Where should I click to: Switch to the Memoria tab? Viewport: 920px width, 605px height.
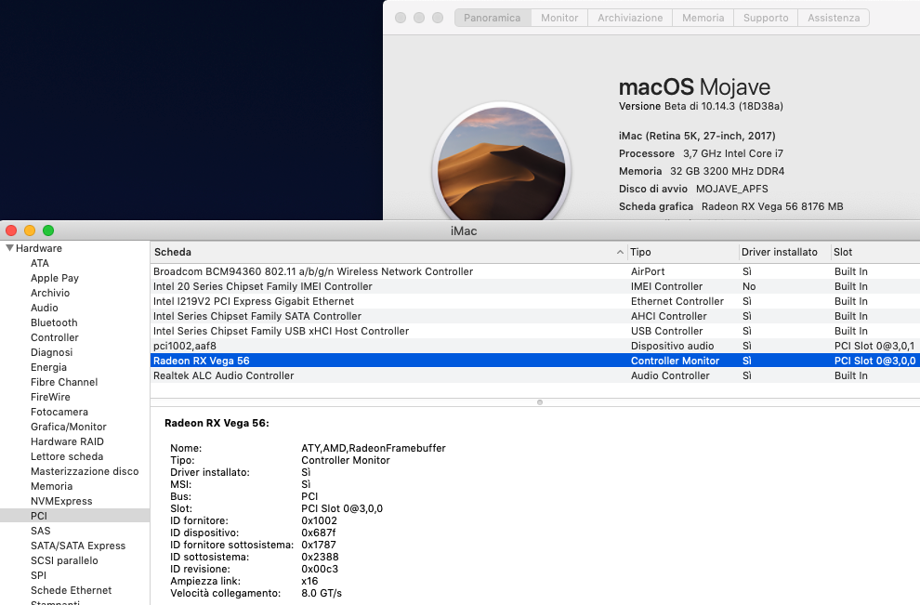703,18
